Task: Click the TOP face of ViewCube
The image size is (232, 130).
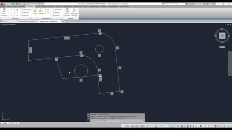Action: click(222, 36)
